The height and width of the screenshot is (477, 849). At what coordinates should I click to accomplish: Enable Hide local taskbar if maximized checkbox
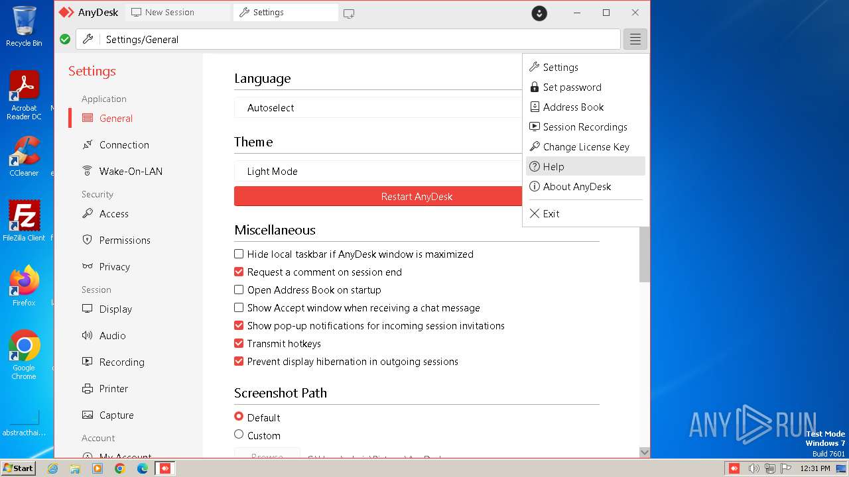[239, 254]
